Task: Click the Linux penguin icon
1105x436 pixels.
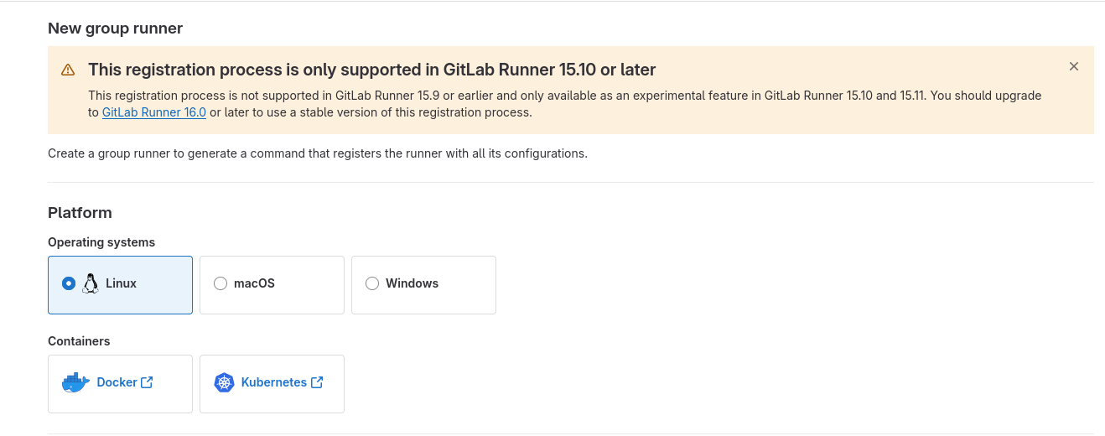Action: [91, 283]
